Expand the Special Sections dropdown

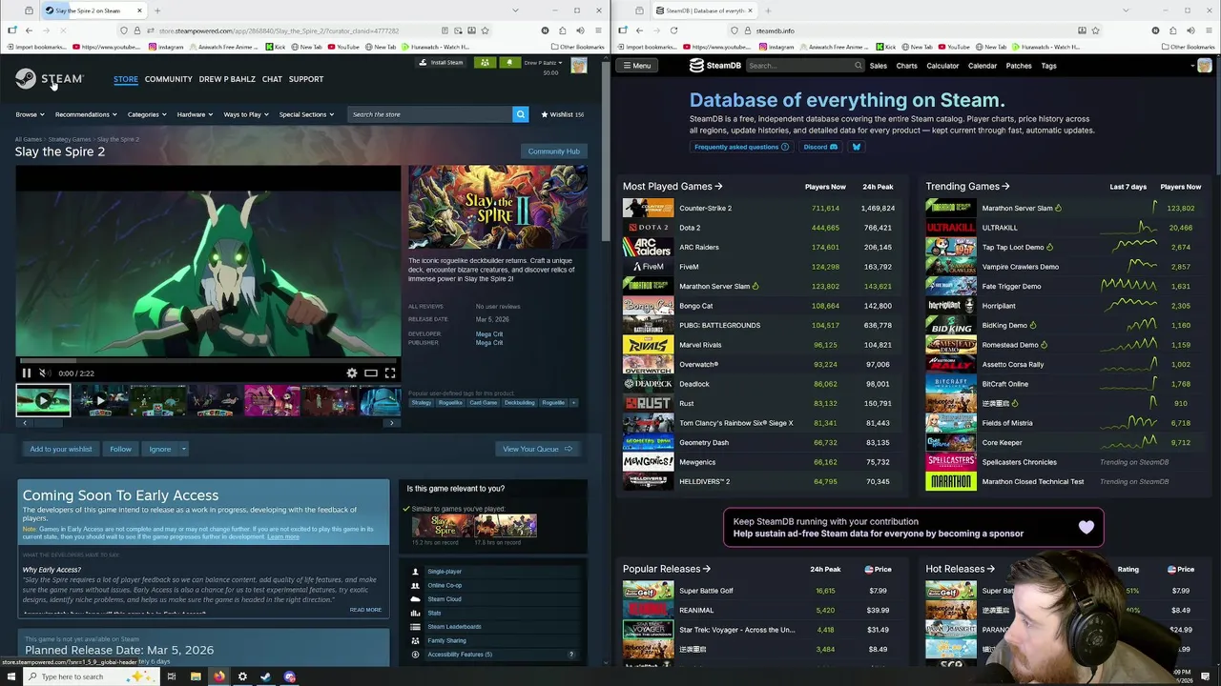pos(306,114)
